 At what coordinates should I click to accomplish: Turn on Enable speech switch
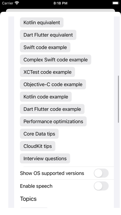click(101, 186)
